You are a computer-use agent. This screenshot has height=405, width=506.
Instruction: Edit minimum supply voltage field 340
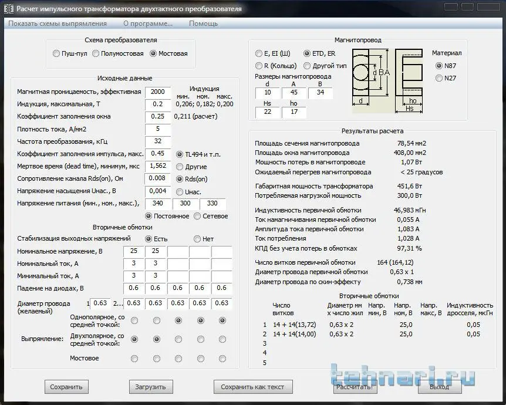tap(158, 204)
